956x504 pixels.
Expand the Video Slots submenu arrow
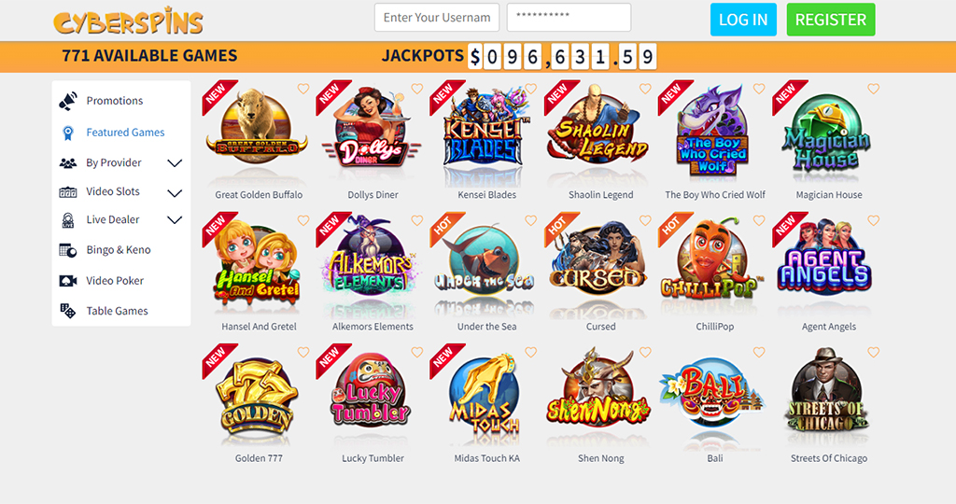pos(175,193)
